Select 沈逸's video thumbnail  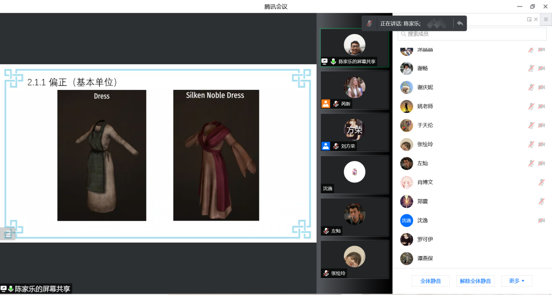point(354,175)
